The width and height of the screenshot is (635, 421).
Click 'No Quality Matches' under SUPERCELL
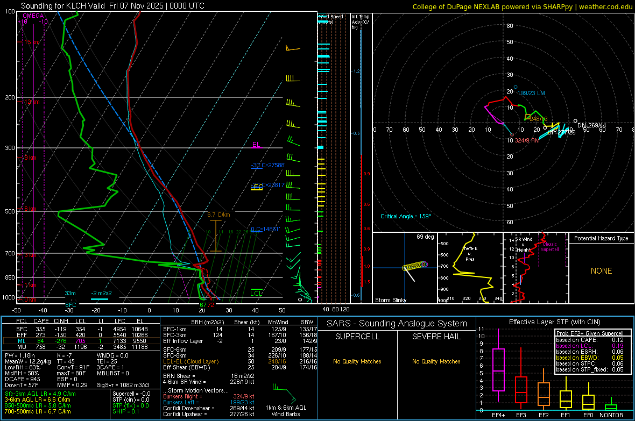click(x=357, y=361)
